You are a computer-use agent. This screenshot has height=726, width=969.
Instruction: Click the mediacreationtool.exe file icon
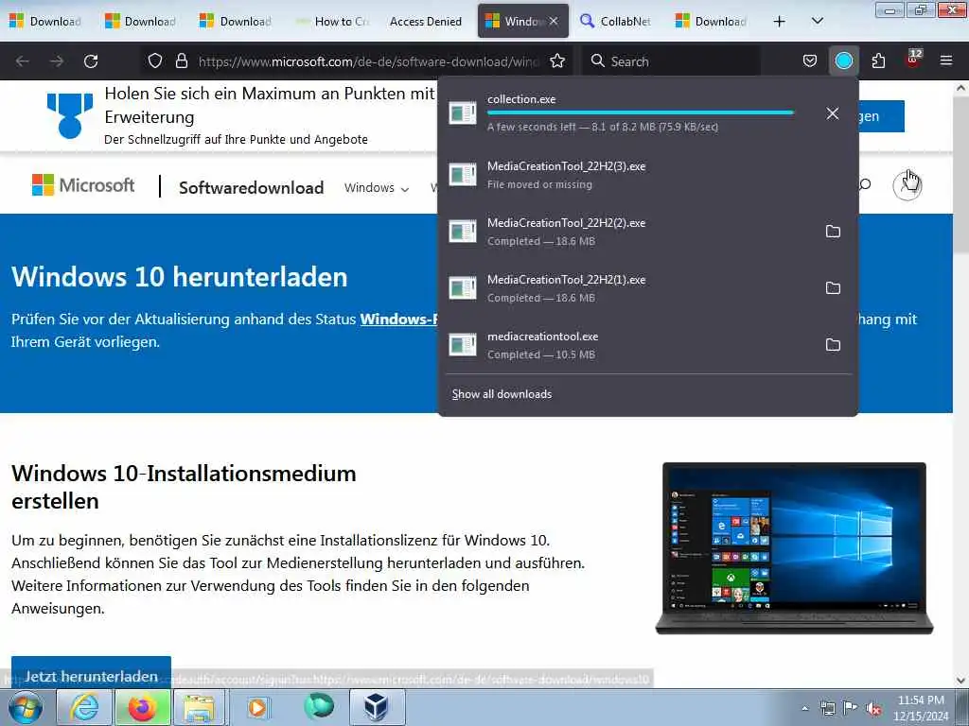pos(462,345)
